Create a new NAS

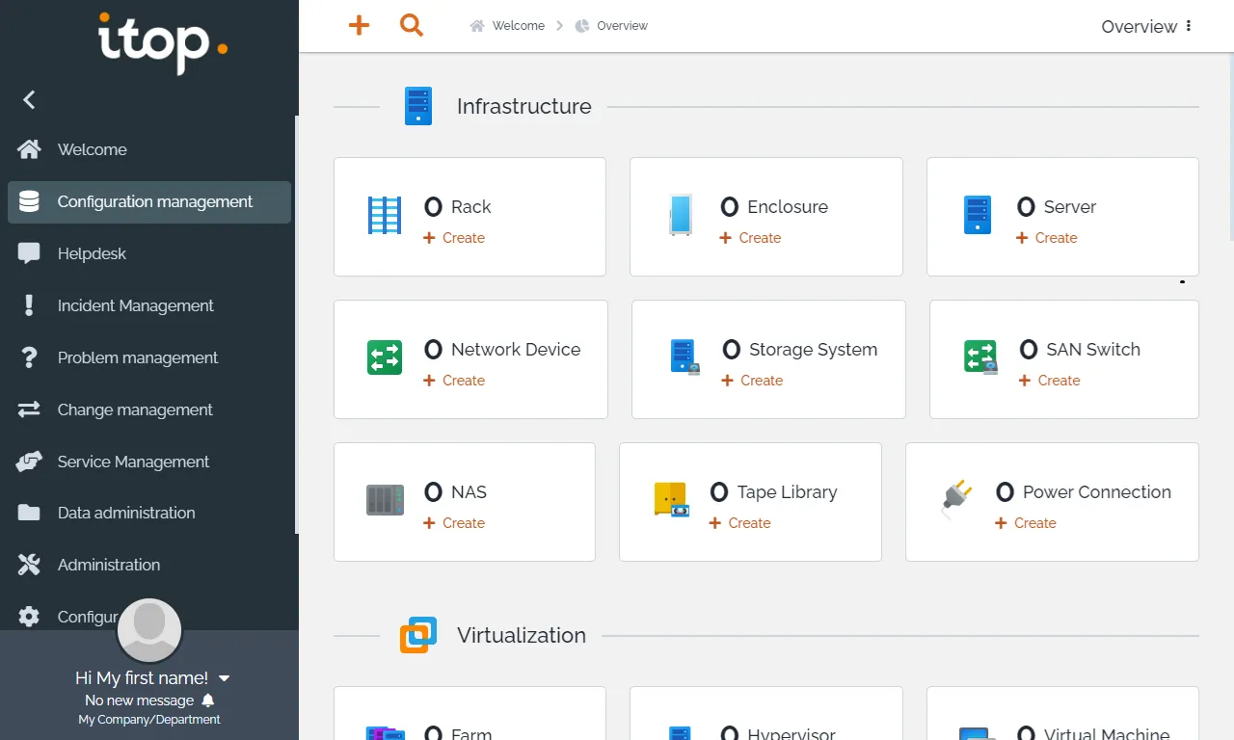[454, 523]
